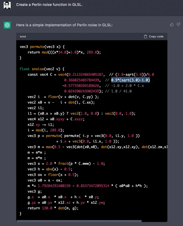Click the line starting 'g.yz = a0.yz'
Viewport: 183px width, 226px height.
coord(66,203)
